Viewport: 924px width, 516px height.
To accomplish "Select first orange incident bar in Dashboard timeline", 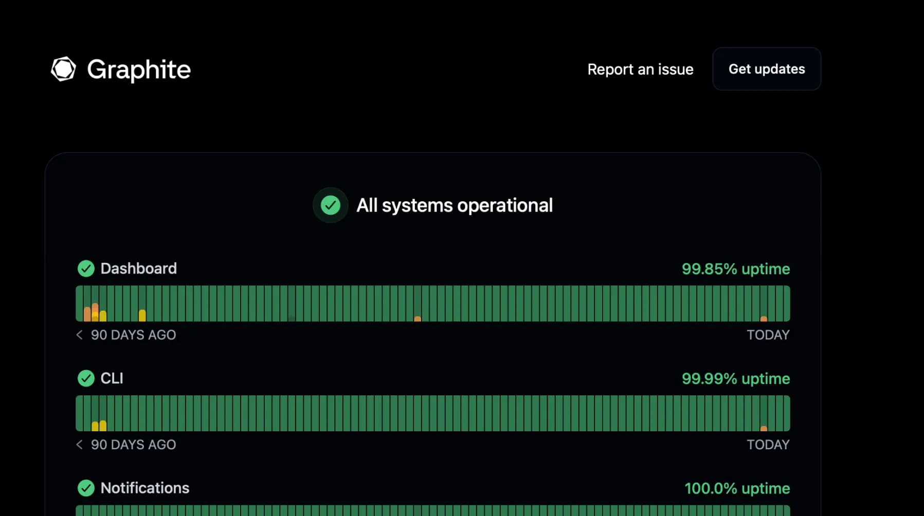I will (x=87, y=314).
